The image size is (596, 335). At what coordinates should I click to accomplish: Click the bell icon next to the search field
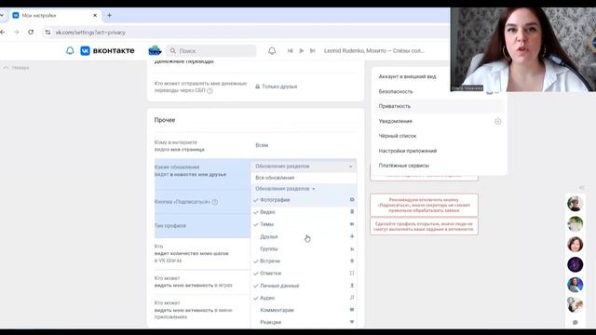(x=272, y=50)
